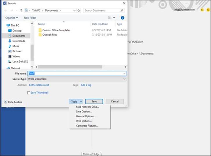
Task: Click the search magnifier icon
Action: (x=122, y=10)
